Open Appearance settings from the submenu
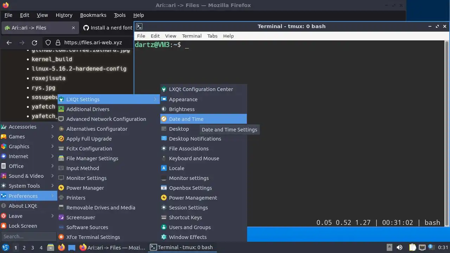The width and height of the screenshot is (450, 253). tap(203, 99)
